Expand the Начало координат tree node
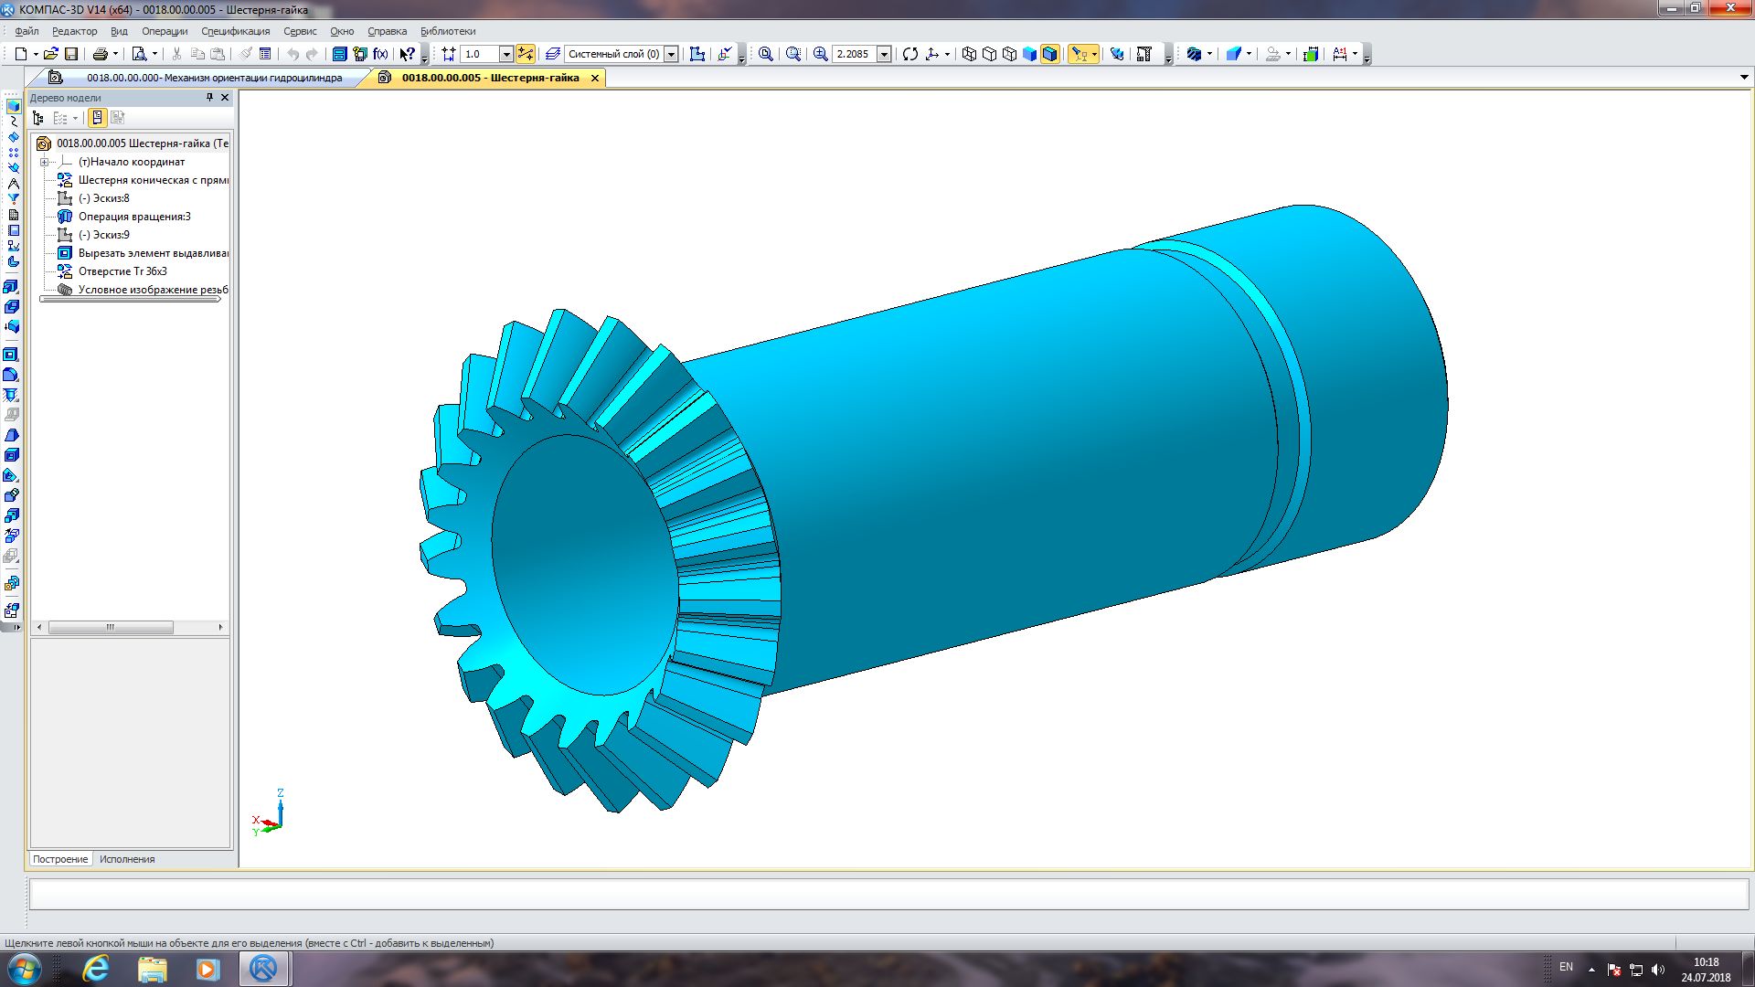The image size is (1755, 987). click(44, 162)
